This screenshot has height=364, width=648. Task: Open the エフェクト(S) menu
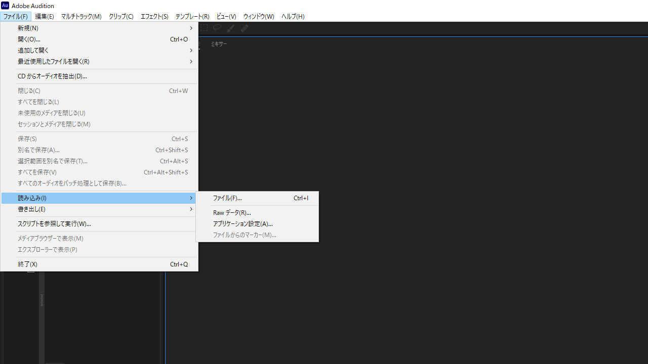click(x=154, y=17)
